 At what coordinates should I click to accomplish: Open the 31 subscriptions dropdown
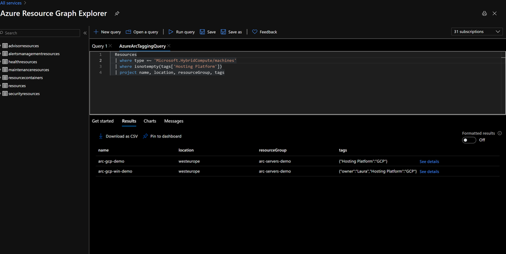click(477, 31)
